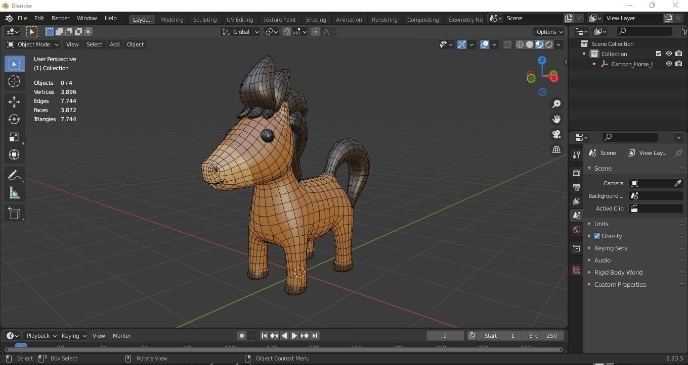This screenshot has width=688, height=365.
Task: Switch orthographic/perspective grid icon
Action: coord(556,149)
